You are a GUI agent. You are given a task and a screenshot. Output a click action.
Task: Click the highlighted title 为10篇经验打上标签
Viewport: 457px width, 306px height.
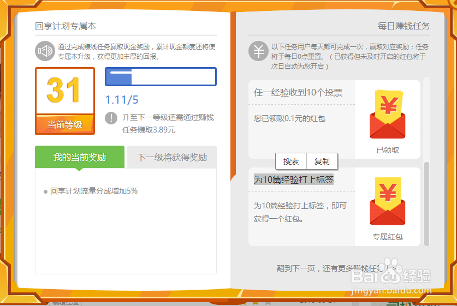(x=294, y=179)
